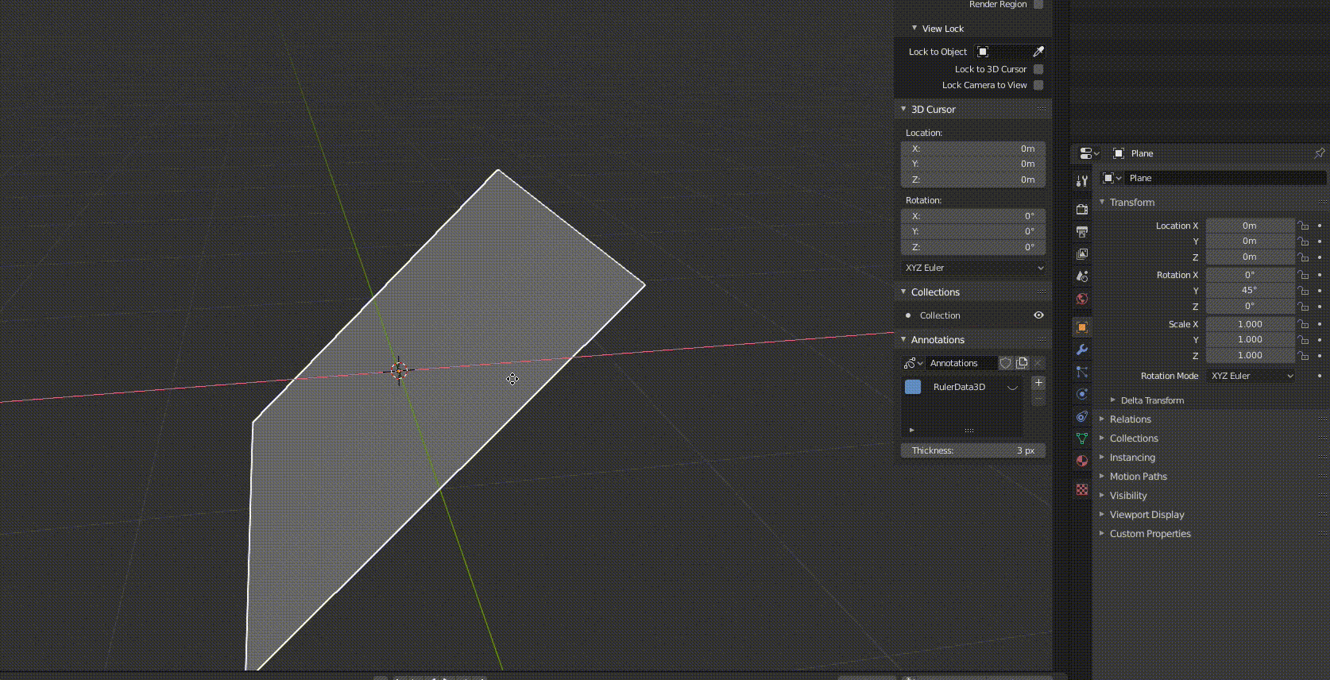Open the Particles properties tab

[x=1081, y=372]
